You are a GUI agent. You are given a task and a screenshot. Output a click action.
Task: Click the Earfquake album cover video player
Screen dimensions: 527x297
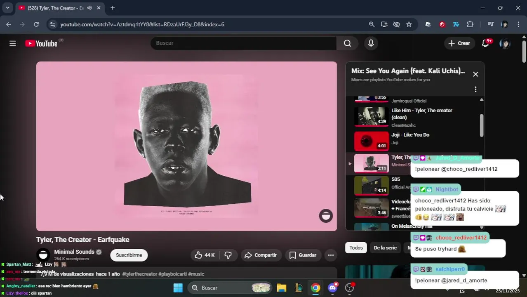(x=186, y=146)
